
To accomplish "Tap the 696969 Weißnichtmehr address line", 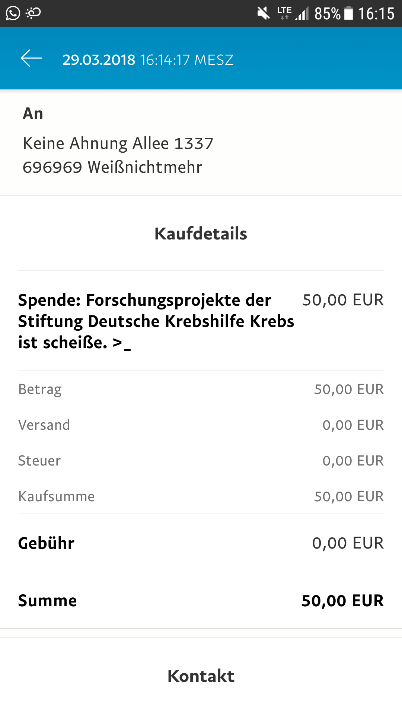I will 112,167.
